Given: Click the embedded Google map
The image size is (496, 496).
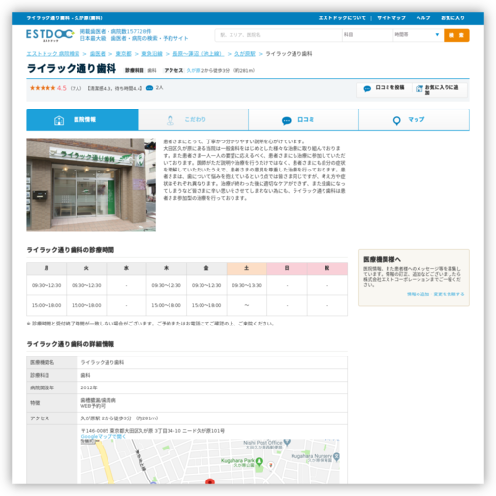Looking at the screenshot, I should (x=210, y=461).
